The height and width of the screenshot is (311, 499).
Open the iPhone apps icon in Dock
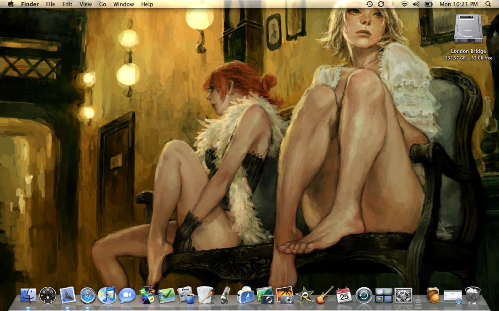(x=147, y=295)
